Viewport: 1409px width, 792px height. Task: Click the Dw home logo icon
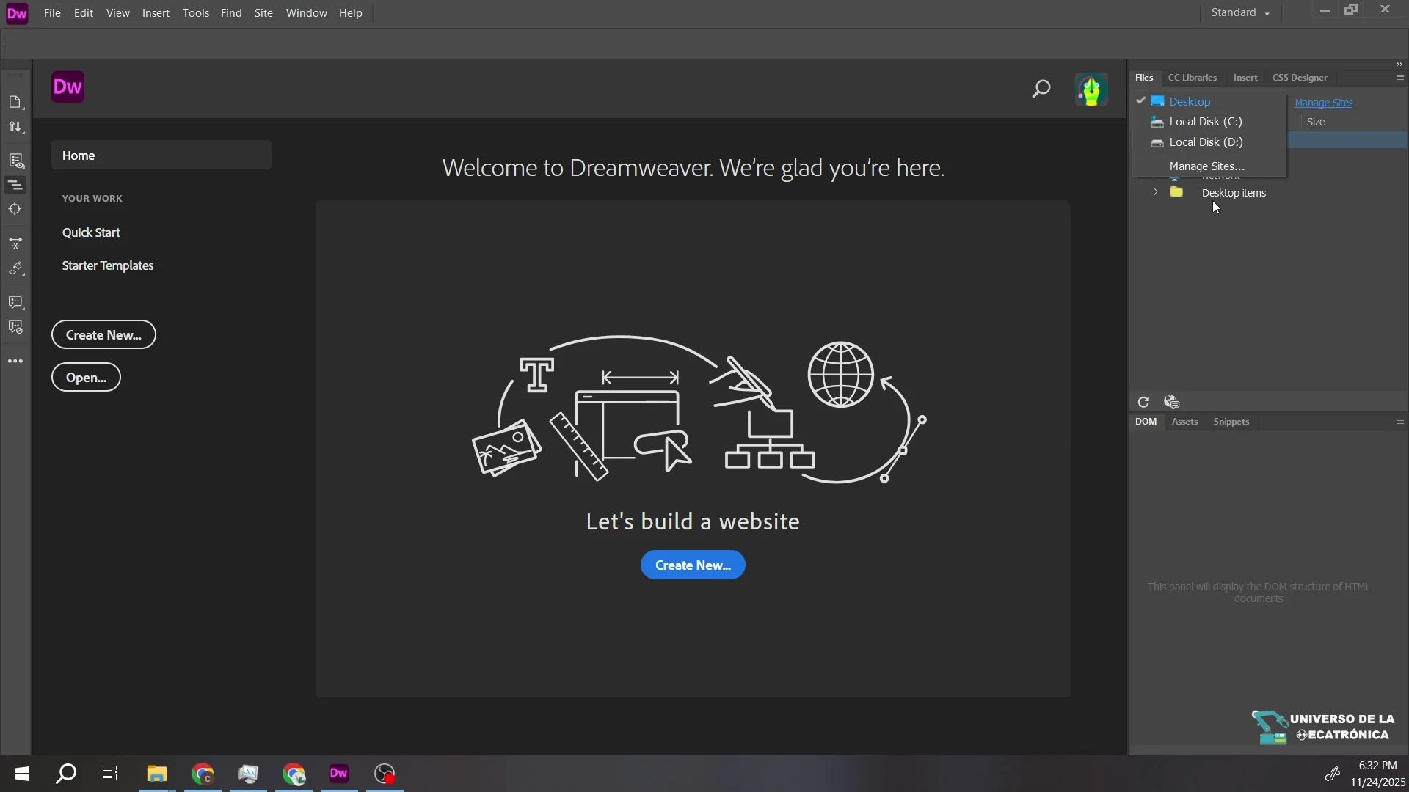[x=68, y=87]
